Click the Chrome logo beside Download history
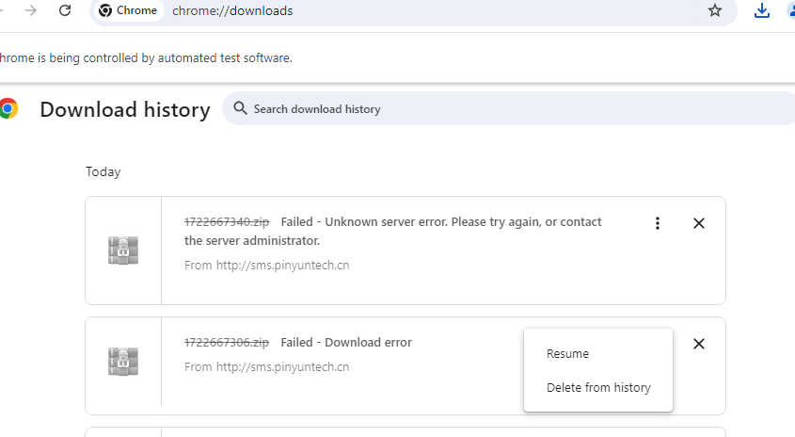 (x=8, y=109)
